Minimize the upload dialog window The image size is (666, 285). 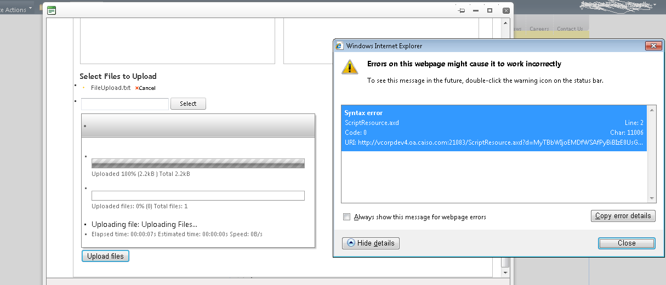tap(476, 10)
